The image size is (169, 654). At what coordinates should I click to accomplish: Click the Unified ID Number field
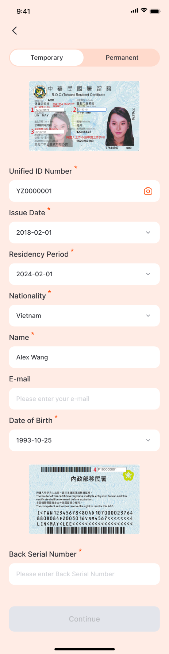click(x=84, y=191)
